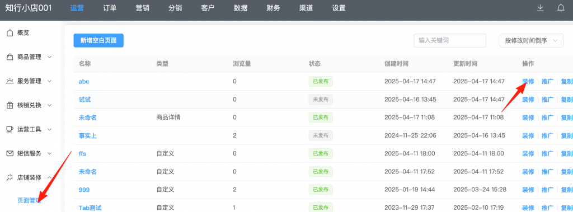The height and width of the screenshot is (212, 573).
Task: Open the 数据 top menu
Action: click(241, 8)
